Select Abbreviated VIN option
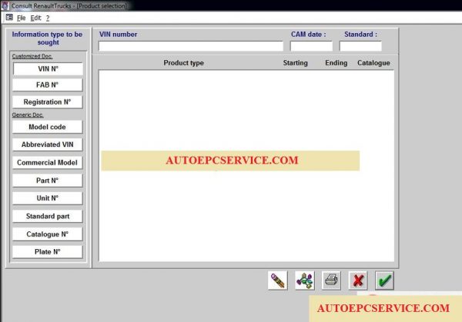 click(x=48, y=144)
